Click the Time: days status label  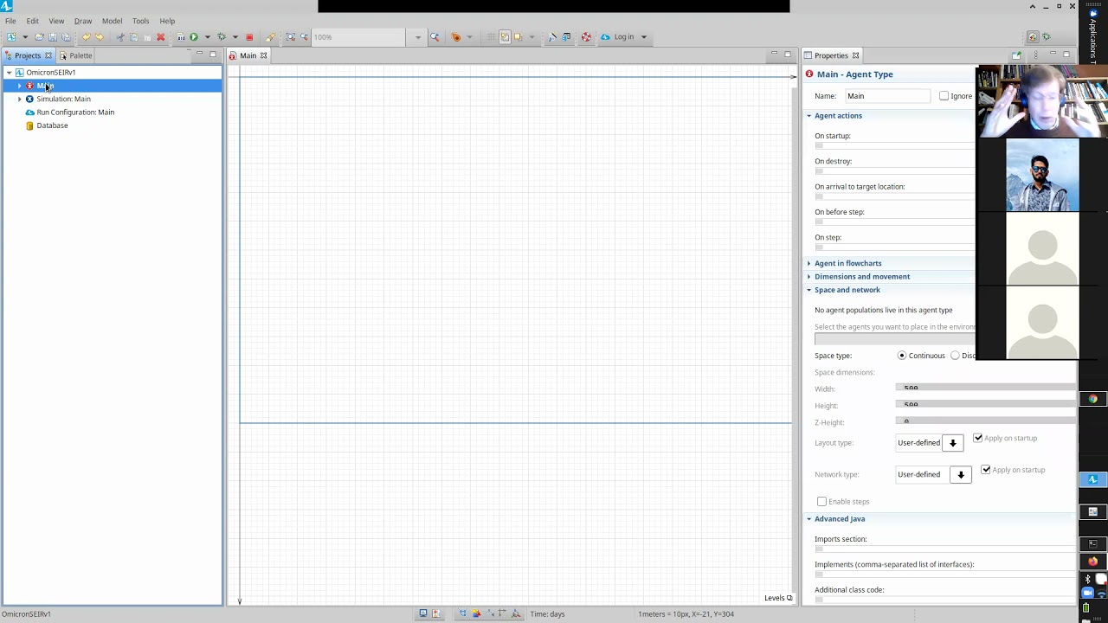click(x=547, y=614)
